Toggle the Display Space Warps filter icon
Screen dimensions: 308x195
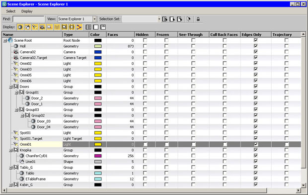[57, 27]
